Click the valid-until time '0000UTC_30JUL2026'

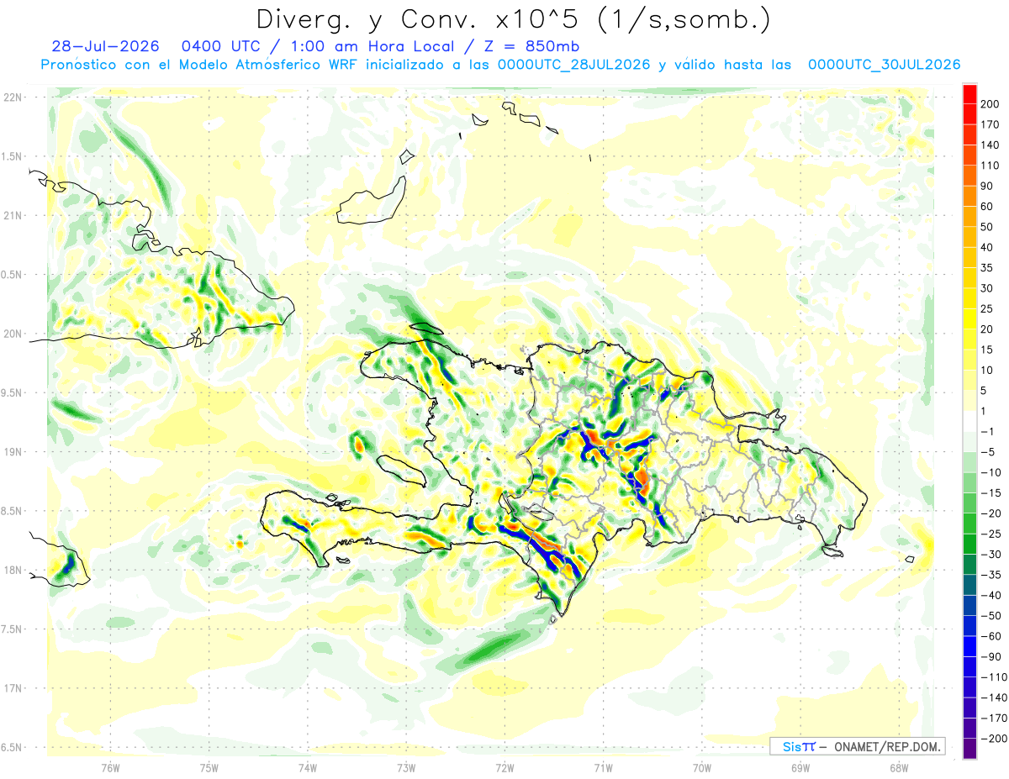tap(884, 65)
